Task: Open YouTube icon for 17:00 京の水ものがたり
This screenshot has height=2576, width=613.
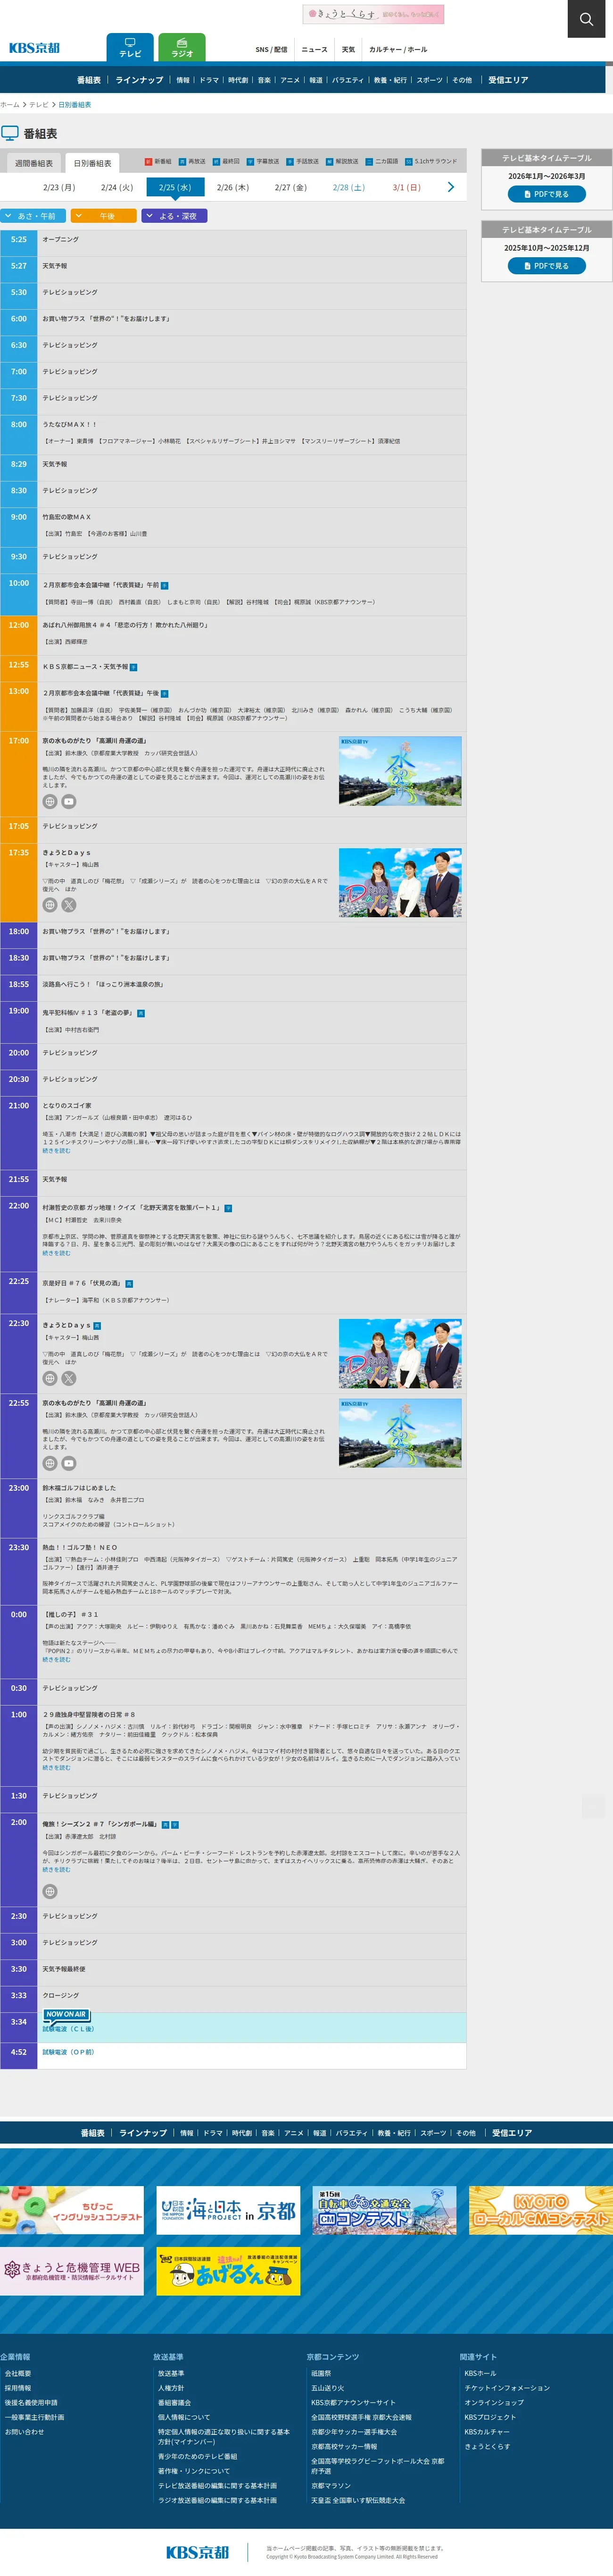Action: click(x=69, y=801)
